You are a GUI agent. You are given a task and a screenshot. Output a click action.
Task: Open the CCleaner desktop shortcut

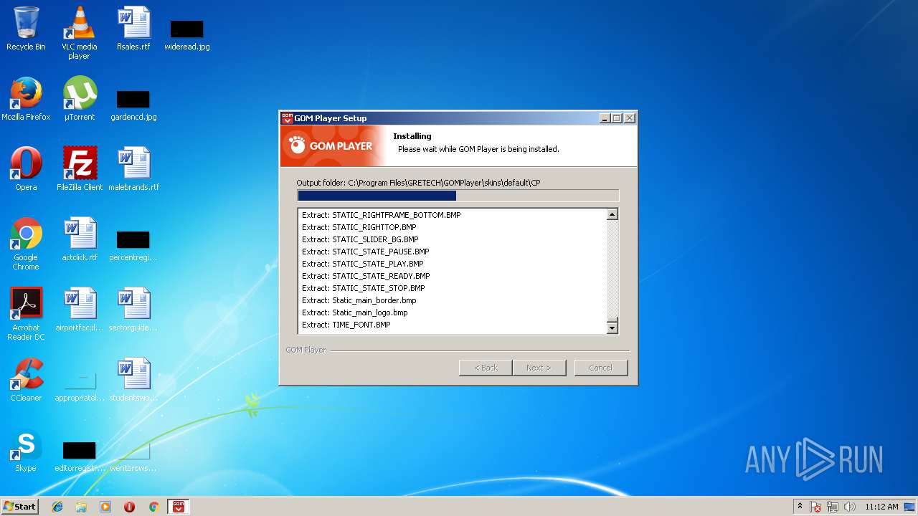pyautogui.click(x=26, y=380)
